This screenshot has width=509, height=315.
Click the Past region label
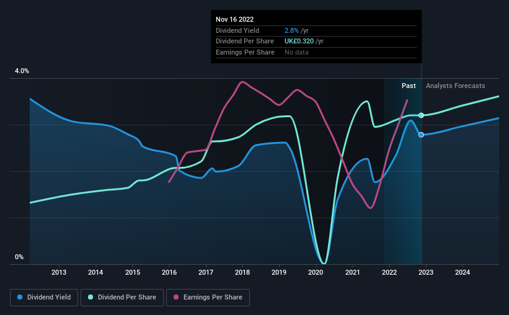[x=409, y=86]
